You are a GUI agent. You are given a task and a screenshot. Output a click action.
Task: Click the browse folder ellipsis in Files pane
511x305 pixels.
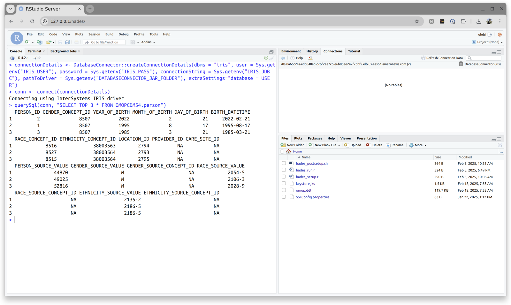501,152
